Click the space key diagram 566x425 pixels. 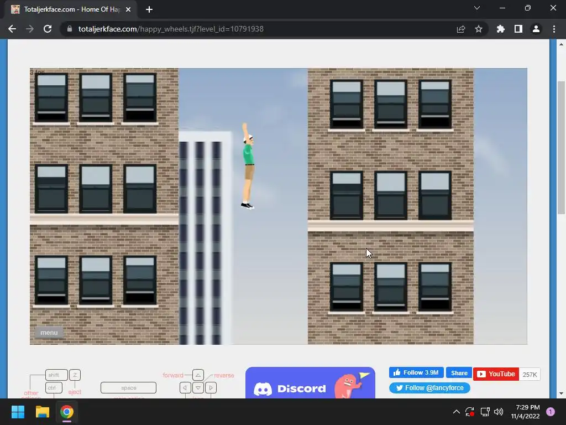tap(128, 388)
